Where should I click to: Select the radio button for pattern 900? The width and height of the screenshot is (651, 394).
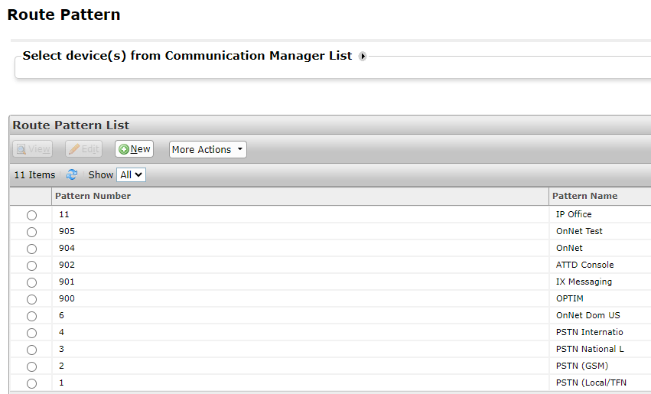pyautogui.click(x=31, y=299)
